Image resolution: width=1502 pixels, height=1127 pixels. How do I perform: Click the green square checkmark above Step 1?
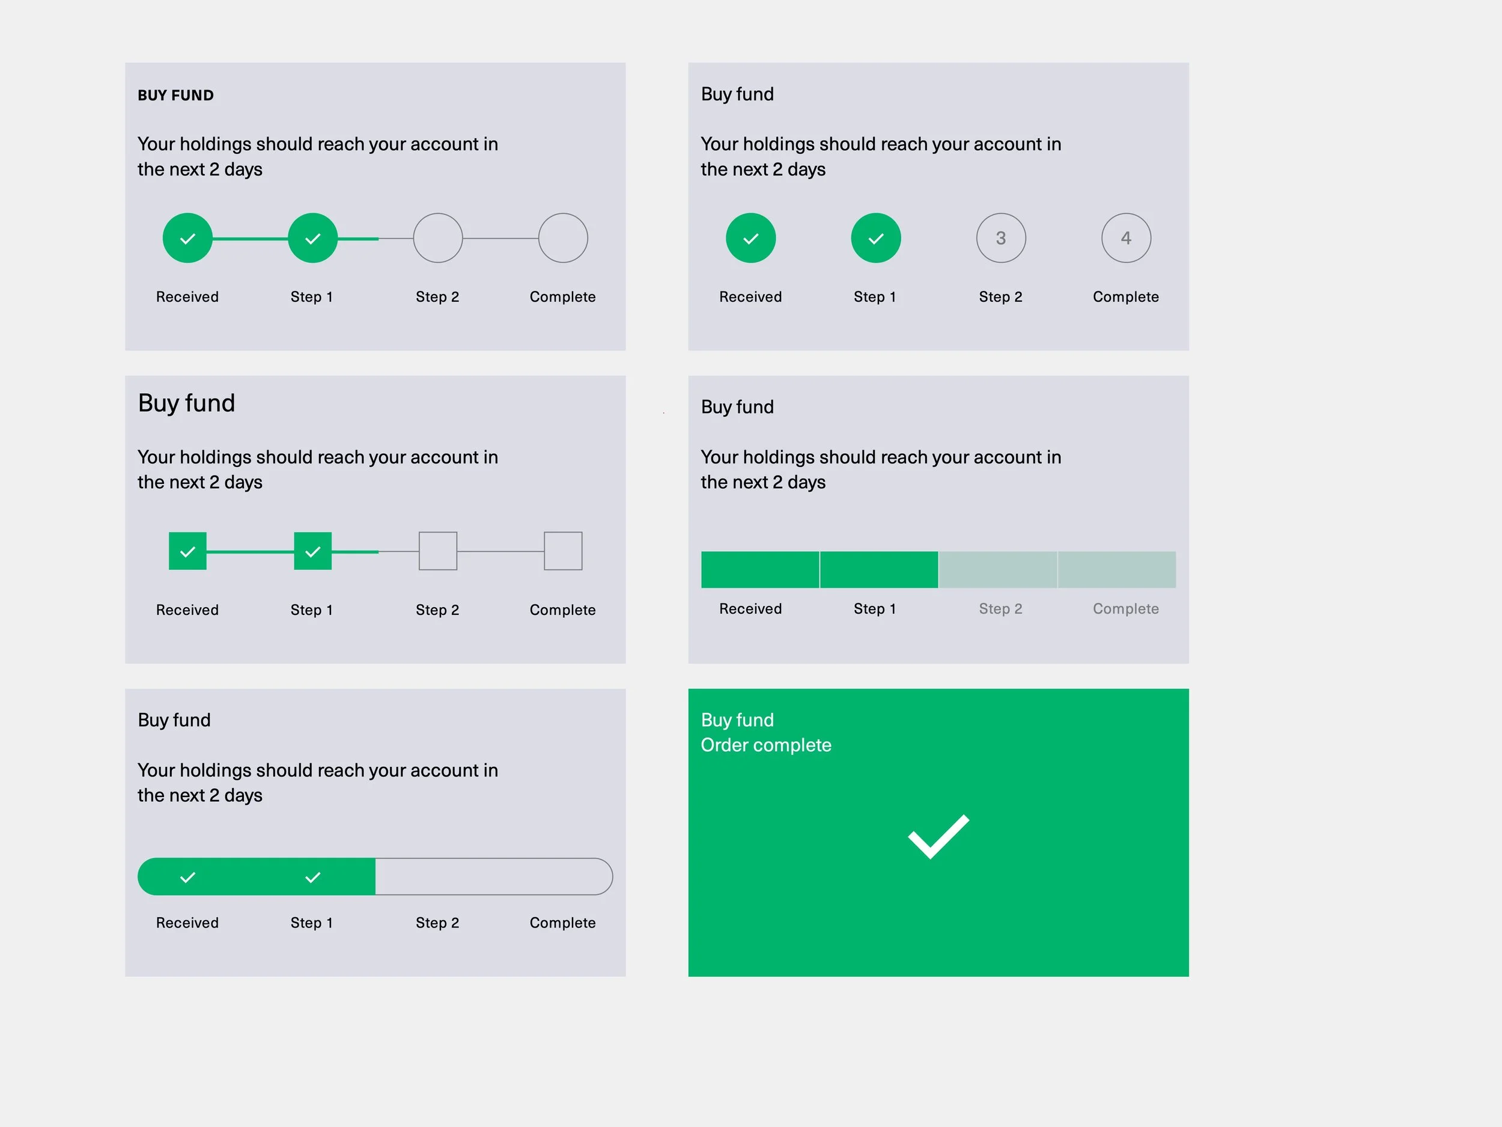point(312,551)
